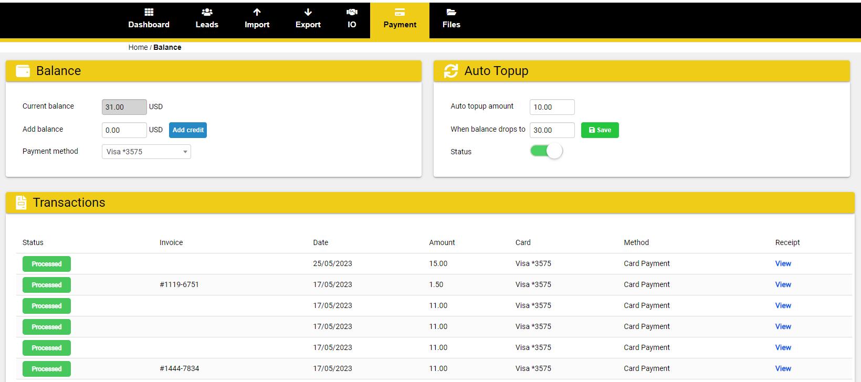Click the refresh icon in Auto Topup header

(451, 71)
